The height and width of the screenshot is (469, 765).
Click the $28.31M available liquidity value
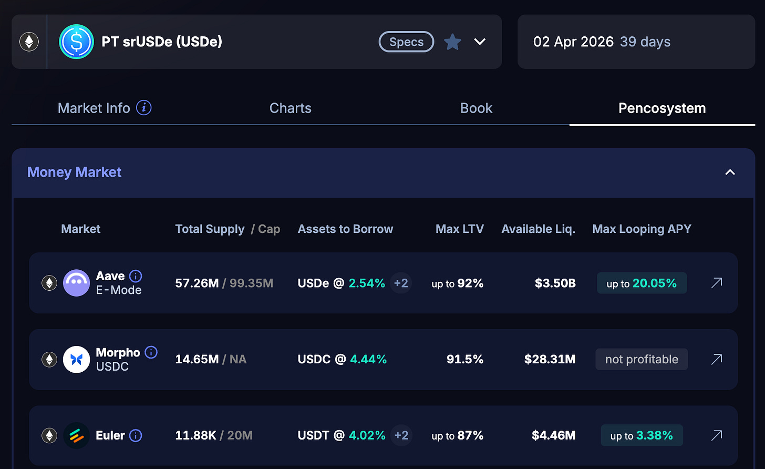click(550, 360)
